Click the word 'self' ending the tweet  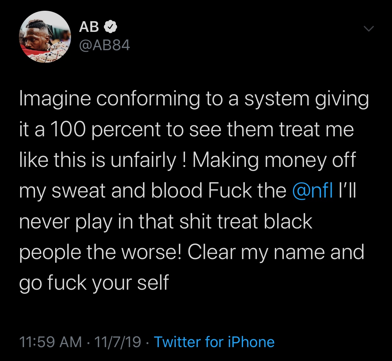pyautogui.click(x=153, y=282)
